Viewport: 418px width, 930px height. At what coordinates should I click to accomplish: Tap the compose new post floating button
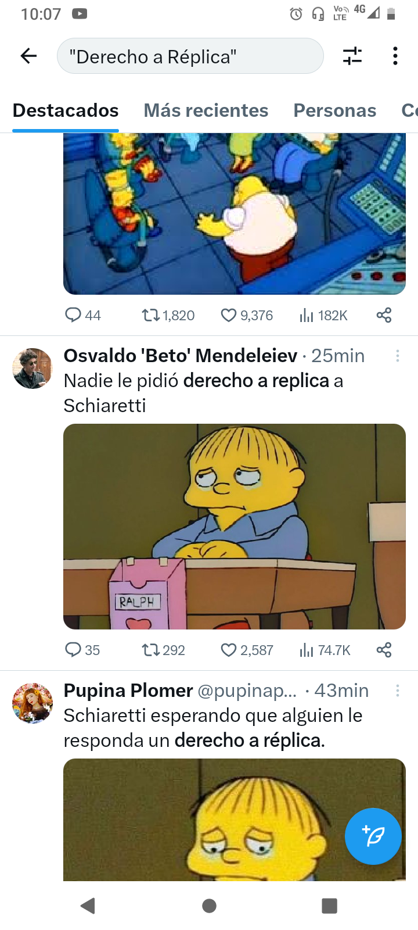point(373,836)
